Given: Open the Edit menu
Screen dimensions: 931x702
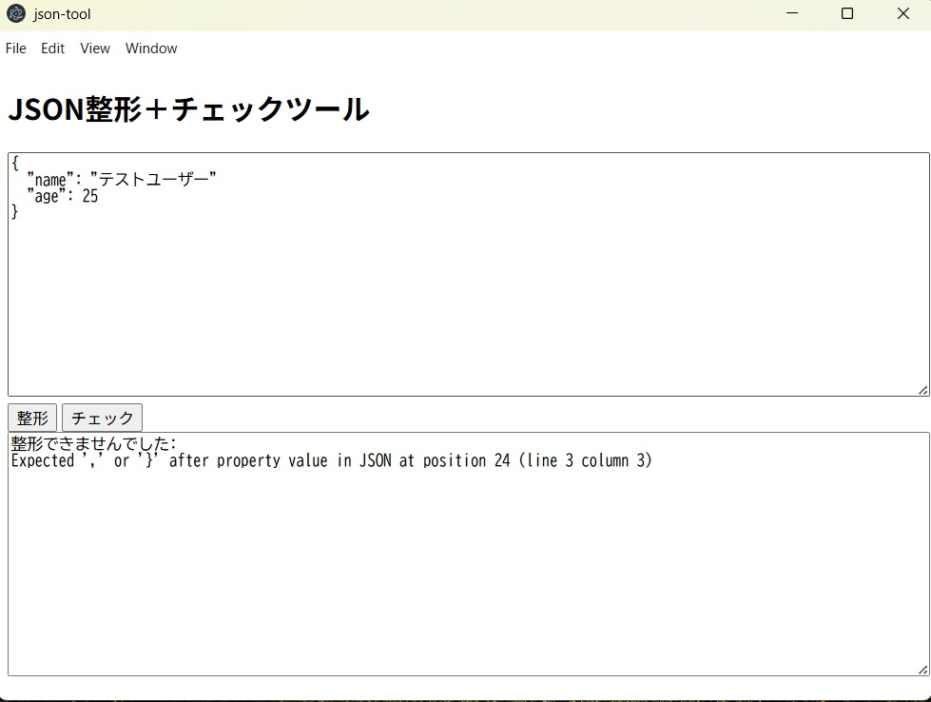Looking at the screenshot, I should click(x=53, y=49).
